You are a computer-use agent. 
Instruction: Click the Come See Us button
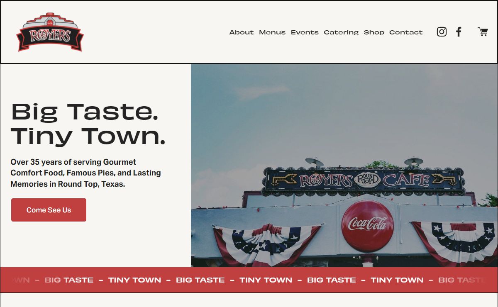[49, 210]
